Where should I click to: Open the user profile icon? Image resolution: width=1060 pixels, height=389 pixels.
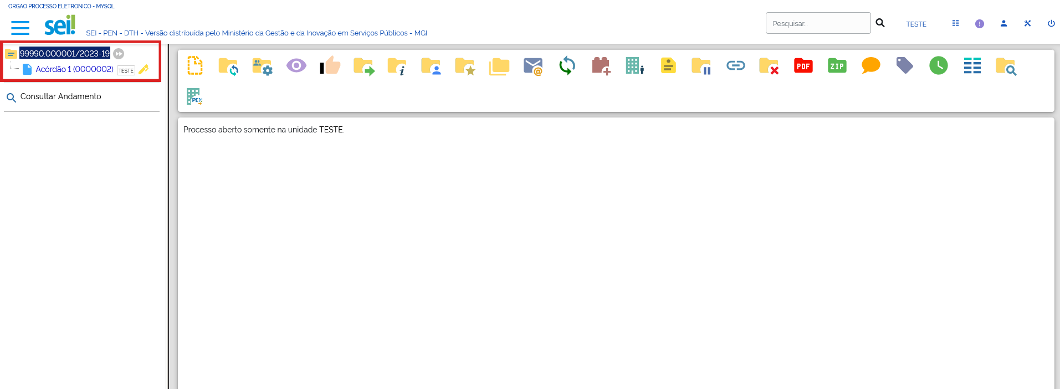[x=1003, y=23]
